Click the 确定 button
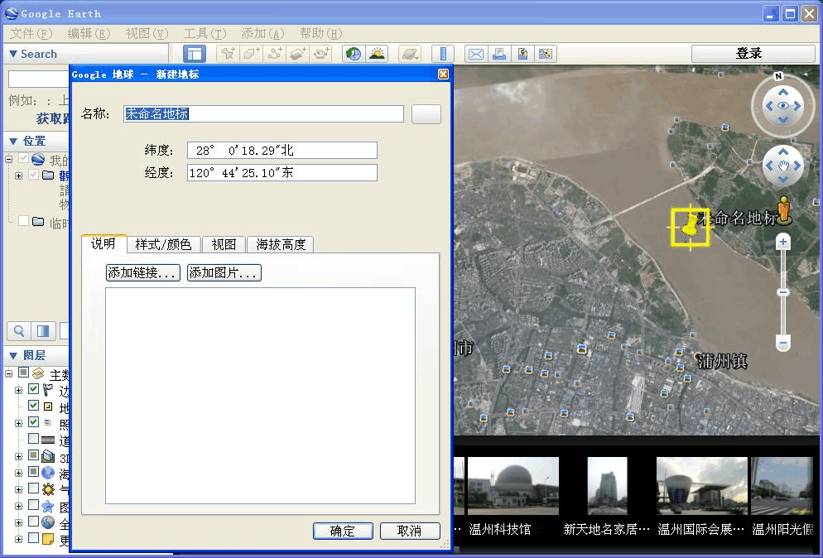The width and height of the screenshot is (823, 558). pos(343,531)
